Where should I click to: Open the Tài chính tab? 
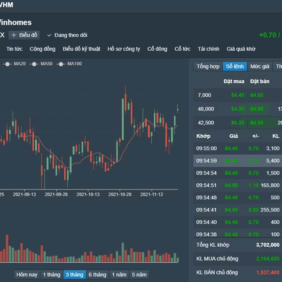[208, 49]
